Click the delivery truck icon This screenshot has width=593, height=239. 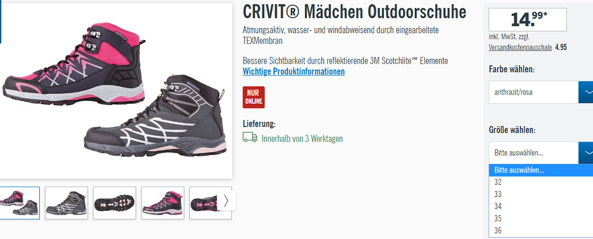click(250, 138)
